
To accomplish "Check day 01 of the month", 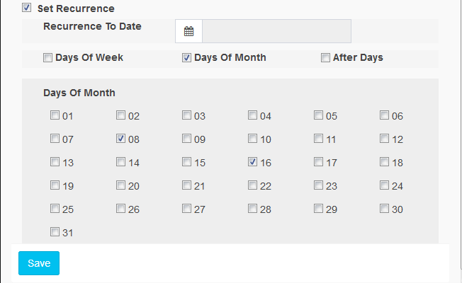I will pos(55,115).
